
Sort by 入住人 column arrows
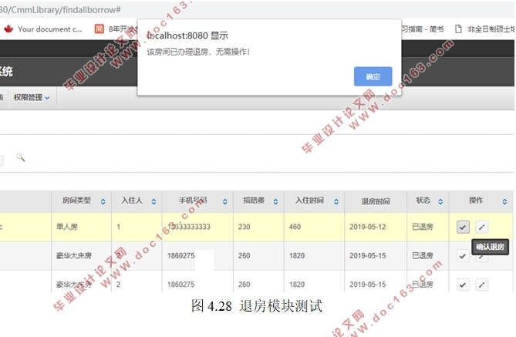pyautogui.click(x=153, y=201)
